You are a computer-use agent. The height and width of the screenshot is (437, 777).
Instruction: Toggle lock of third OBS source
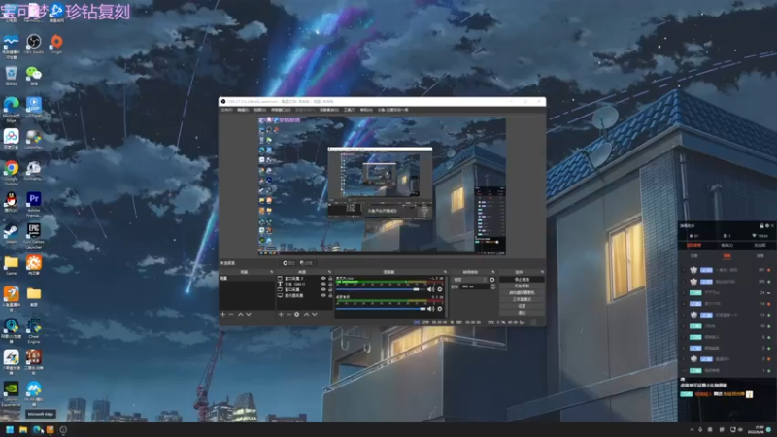330,289
